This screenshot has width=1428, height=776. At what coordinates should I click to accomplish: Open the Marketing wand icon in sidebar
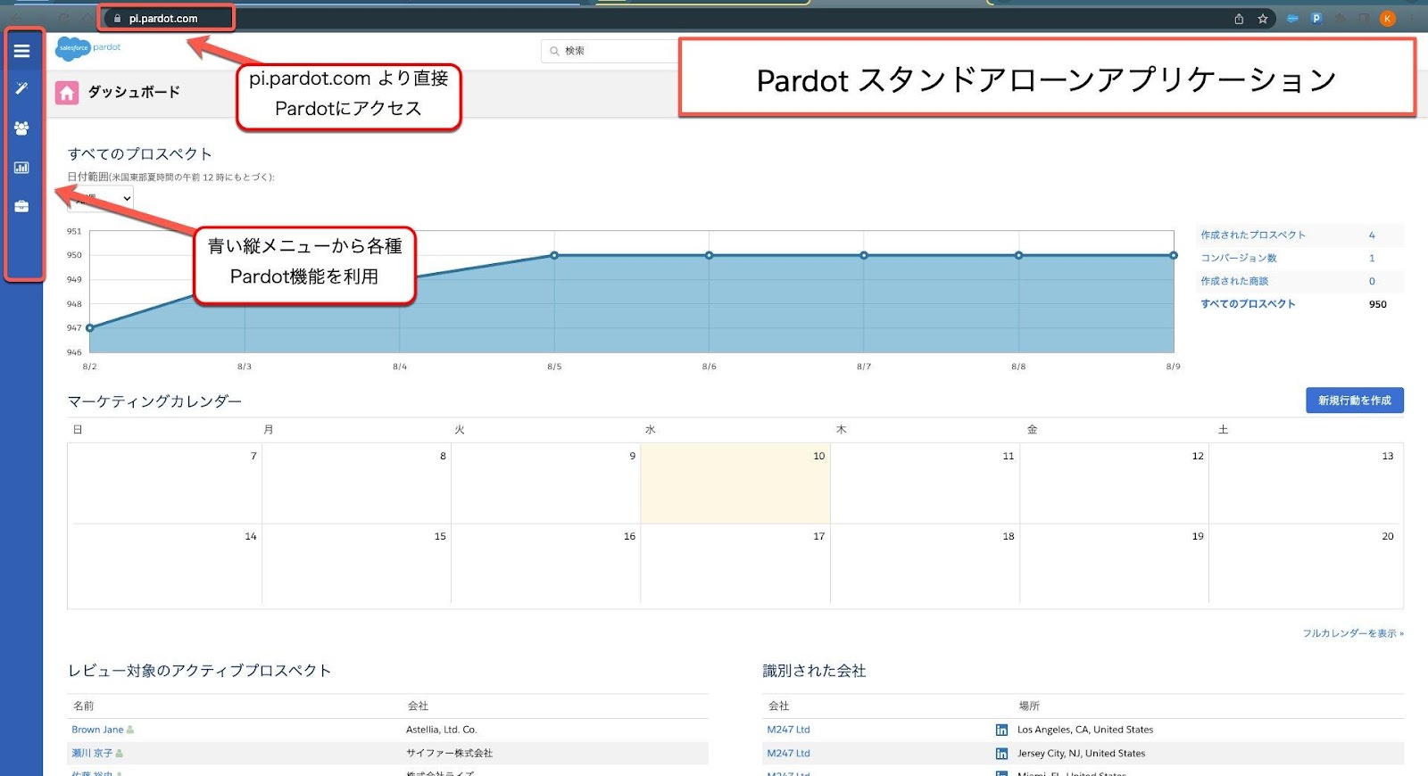pyautogui.click(x=21, y=88)
